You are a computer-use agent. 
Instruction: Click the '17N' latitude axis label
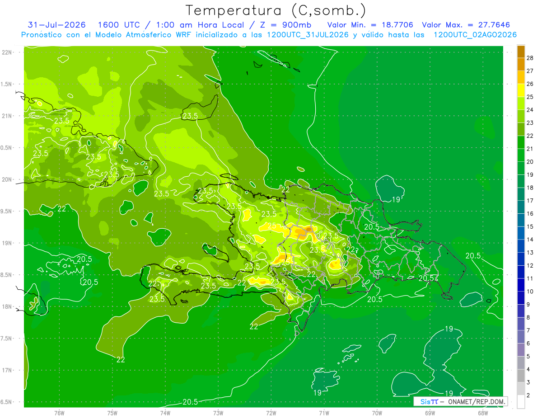pos(7,370)
